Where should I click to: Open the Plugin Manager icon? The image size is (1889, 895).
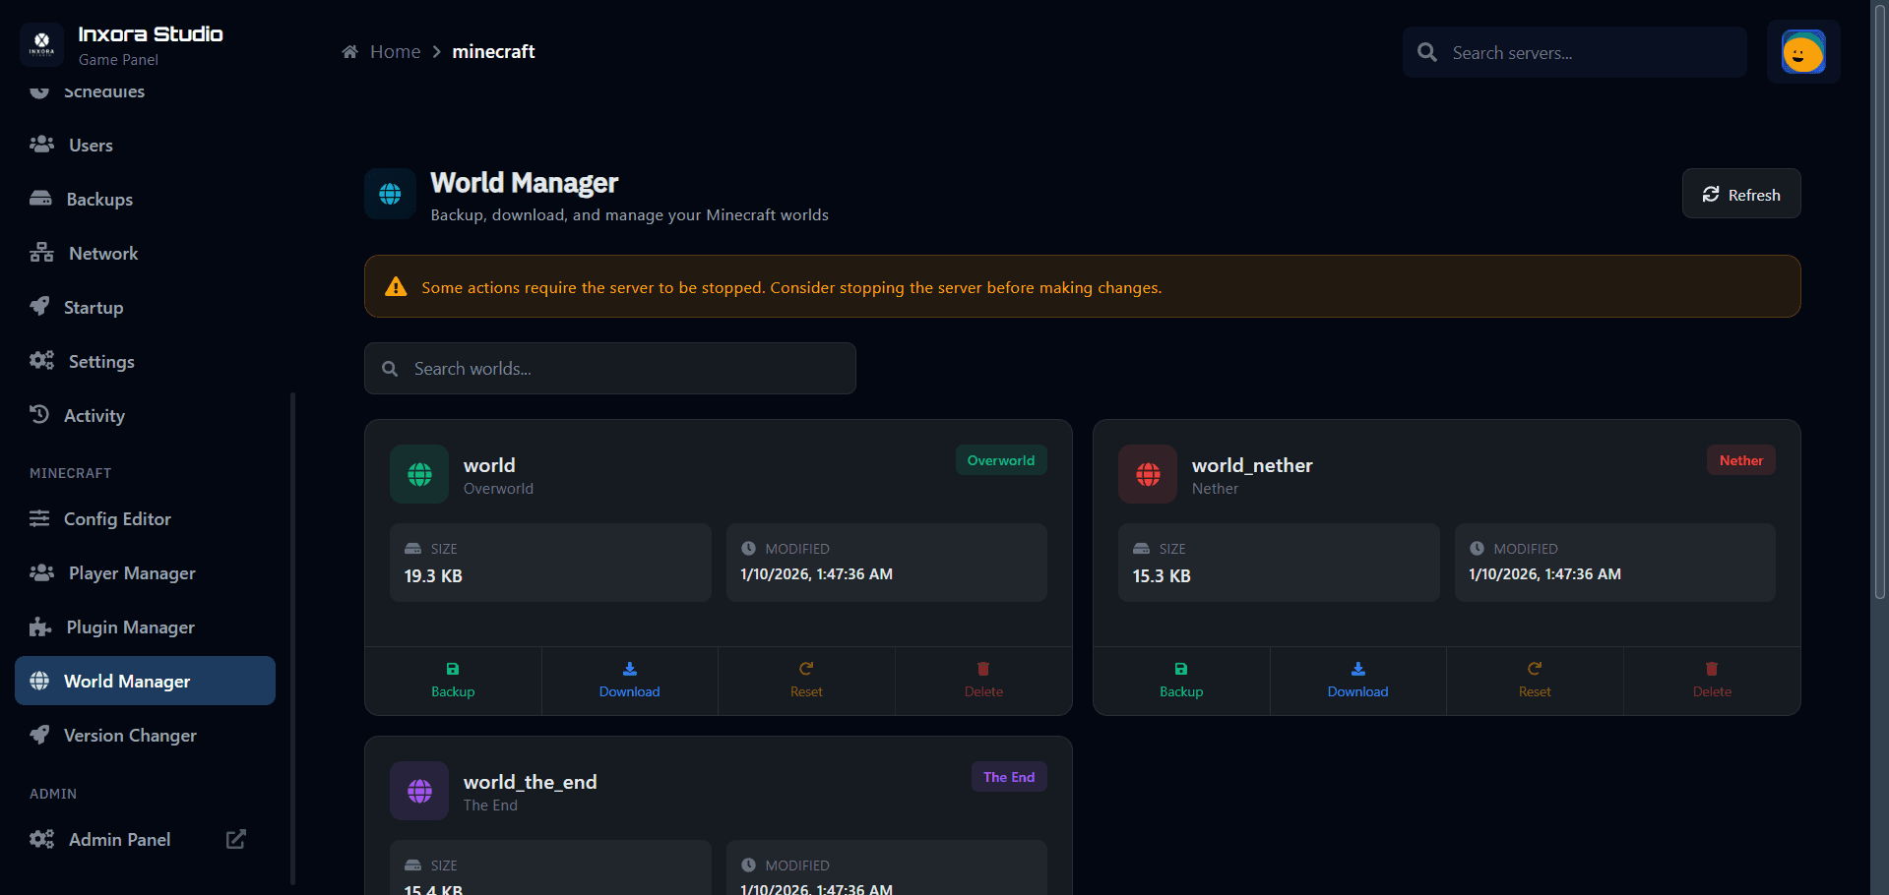(41, 626)
